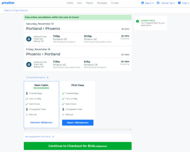Open the Sign in dropdown
Image resolution: width=190 pixels, height=152 pixels.
(x=148, y=3)
